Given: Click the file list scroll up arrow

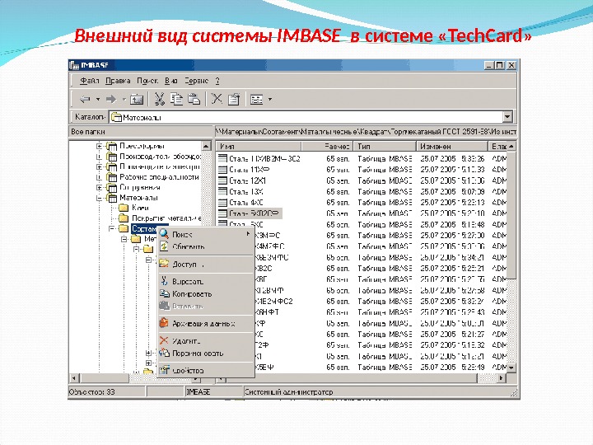Looking at the screenshot, I should click(x=511, y=146).
